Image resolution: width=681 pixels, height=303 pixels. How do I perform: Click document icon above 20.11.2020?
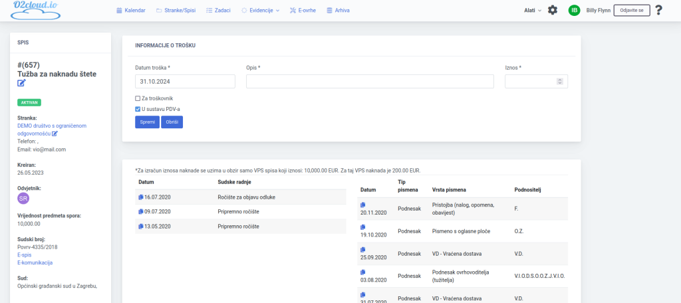tap(363, 205)
